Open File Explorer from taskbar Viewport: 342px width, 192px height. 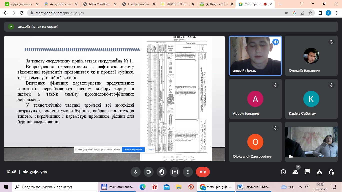click(x=179, y=187)
